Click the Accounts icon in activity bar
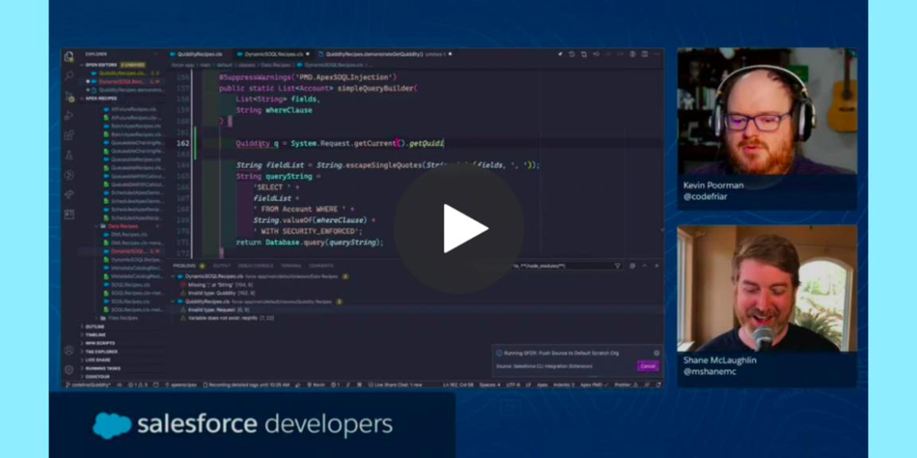Screen dimensions: 917x458 [x=69, y=350]
